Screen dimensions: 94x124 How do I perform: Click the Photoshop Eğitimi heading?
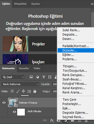pos(45,16)
